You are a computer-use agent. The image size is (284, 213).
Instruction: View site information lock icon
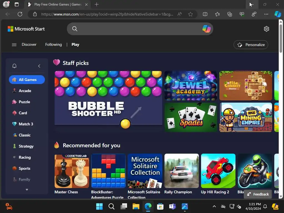[35, 14]
